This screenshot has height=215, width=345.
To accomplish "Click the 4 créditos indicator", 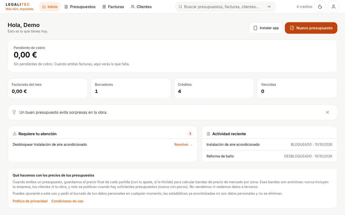I will (x=304, y=7).
